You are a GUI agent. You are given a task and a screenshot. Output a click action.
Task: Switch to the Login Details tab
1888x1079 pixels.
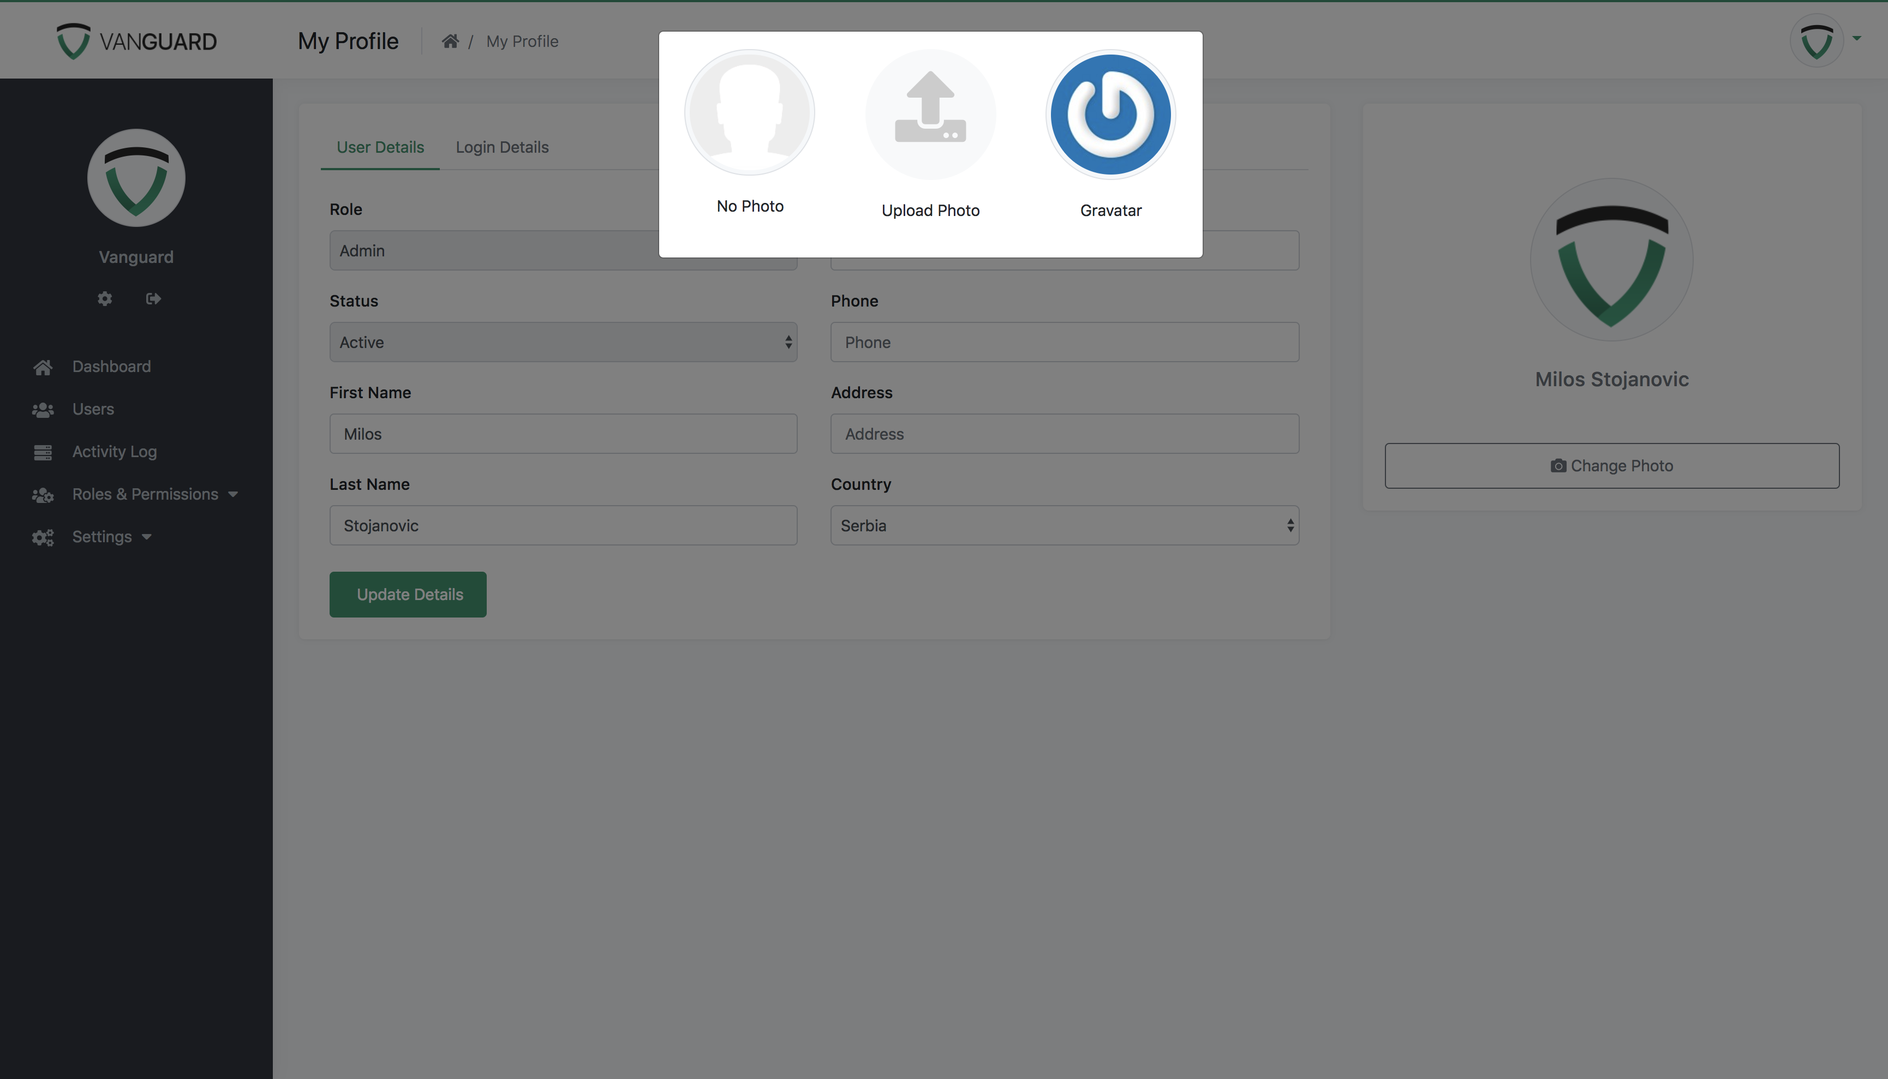click(502, 147)
